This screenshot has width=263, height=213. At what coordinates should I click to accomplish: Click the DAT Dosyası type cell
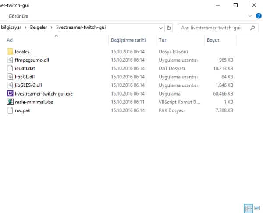click(172, 68)
